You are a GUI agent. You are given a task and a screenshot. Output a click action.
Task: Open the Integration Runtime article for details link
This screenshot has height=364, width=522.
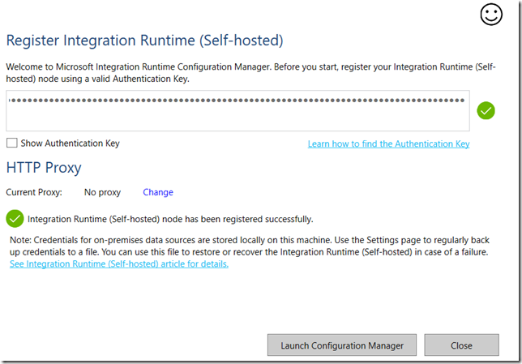(x=119, y=263)
